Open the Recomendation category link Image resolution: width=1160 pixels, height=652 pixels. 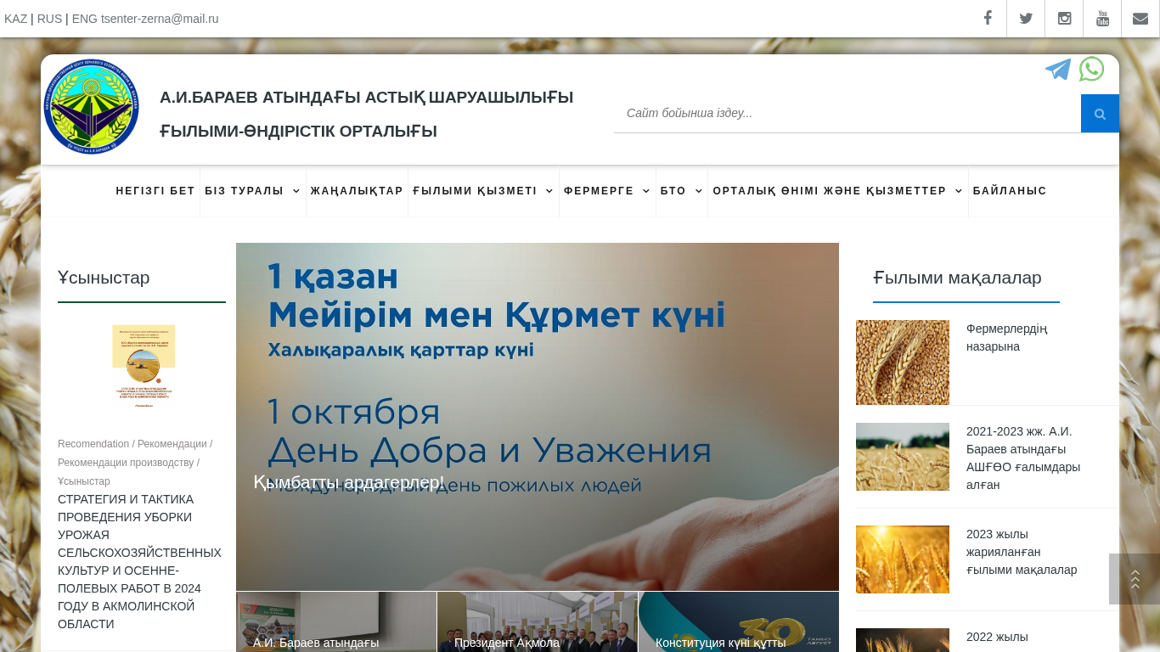click(x=93, y=444)
